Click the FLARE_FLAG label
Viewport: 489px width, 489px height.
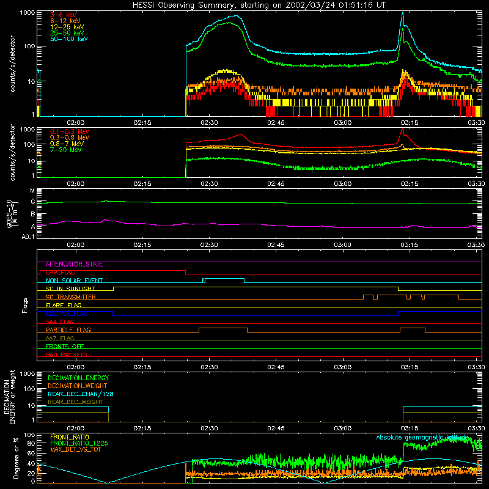click(64, 305)
